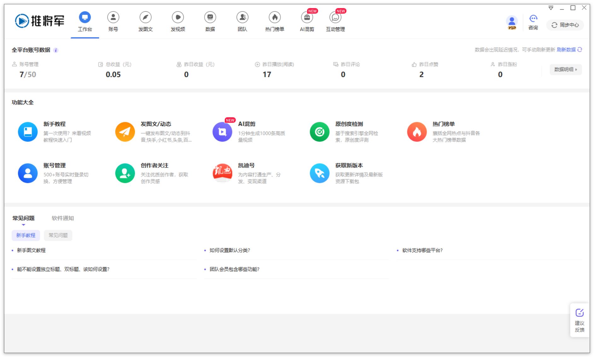
Task: Open the 工作台 workbench icon
Action: (85, 17)
